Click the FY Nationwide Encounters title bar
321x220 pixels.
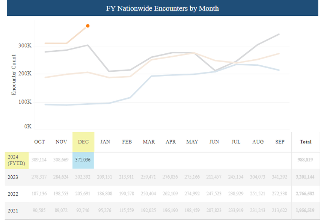click(162, 8)
